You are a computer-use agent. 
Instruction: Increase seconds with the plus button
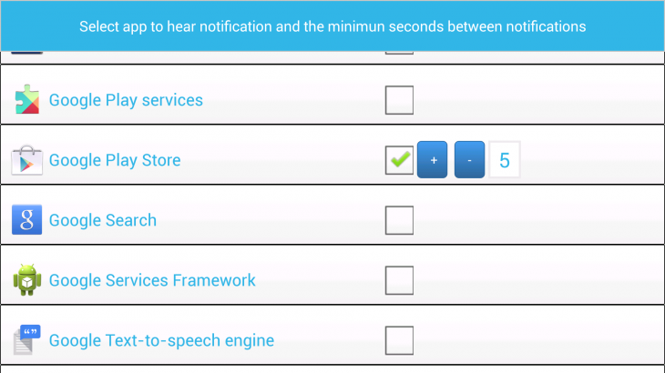tap(433, 160)
